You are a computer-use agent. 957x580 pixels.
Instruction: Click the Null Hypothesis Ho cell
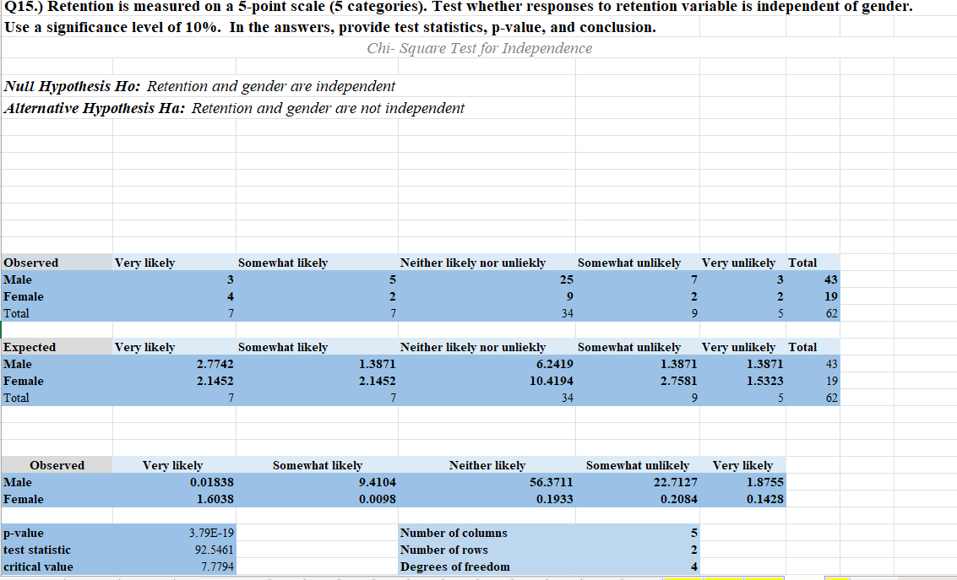point(199,86)
